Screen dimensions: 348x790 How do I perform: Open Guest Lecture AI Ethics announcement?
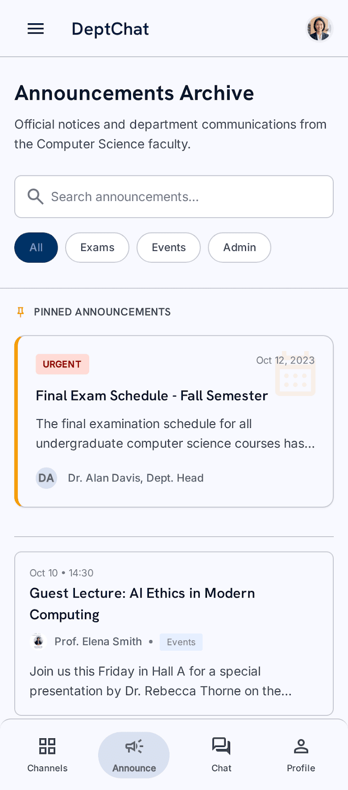click(x=174, y=633)
